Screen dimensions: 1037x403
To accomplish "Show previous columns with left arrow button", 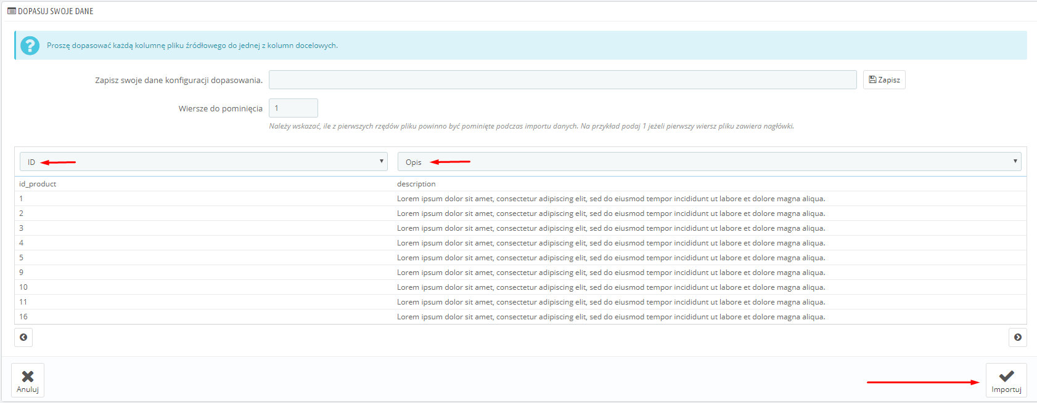I will tap(23, 337).
